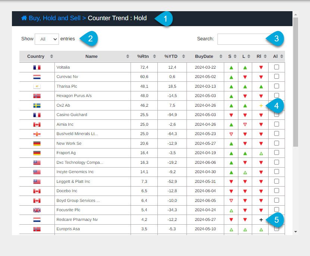Open the Show entries dropdown
The width and height of the screenshot is (310, 256).
pos(47,39)
